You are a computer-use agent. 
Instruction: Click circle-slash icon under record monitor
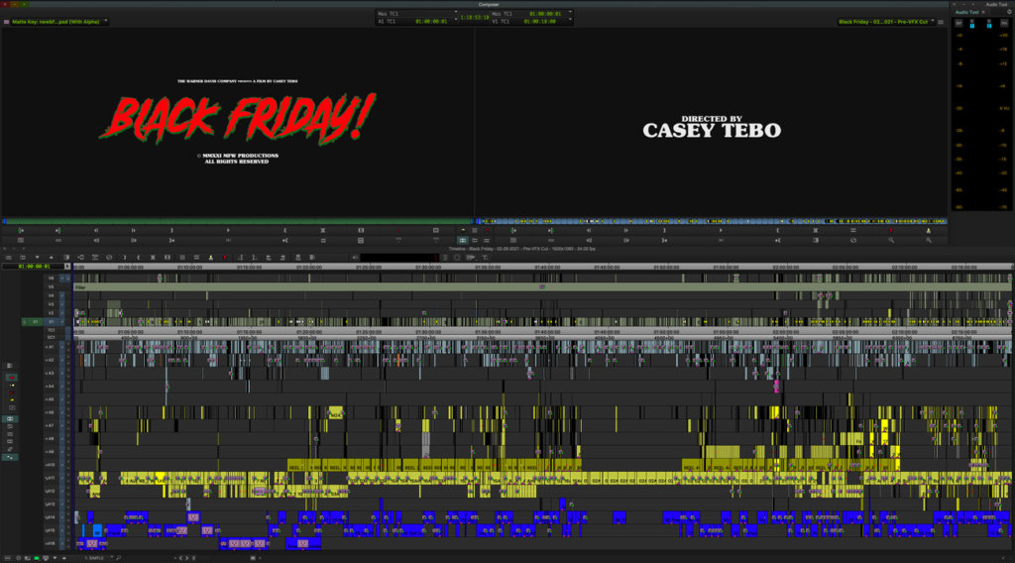click(x=853, y=241)
